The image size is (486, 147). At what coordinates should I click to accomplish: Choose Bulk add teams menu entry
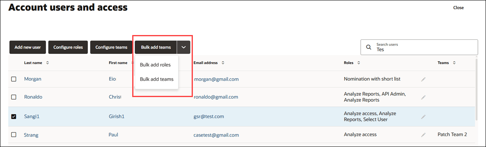[156, 79]
